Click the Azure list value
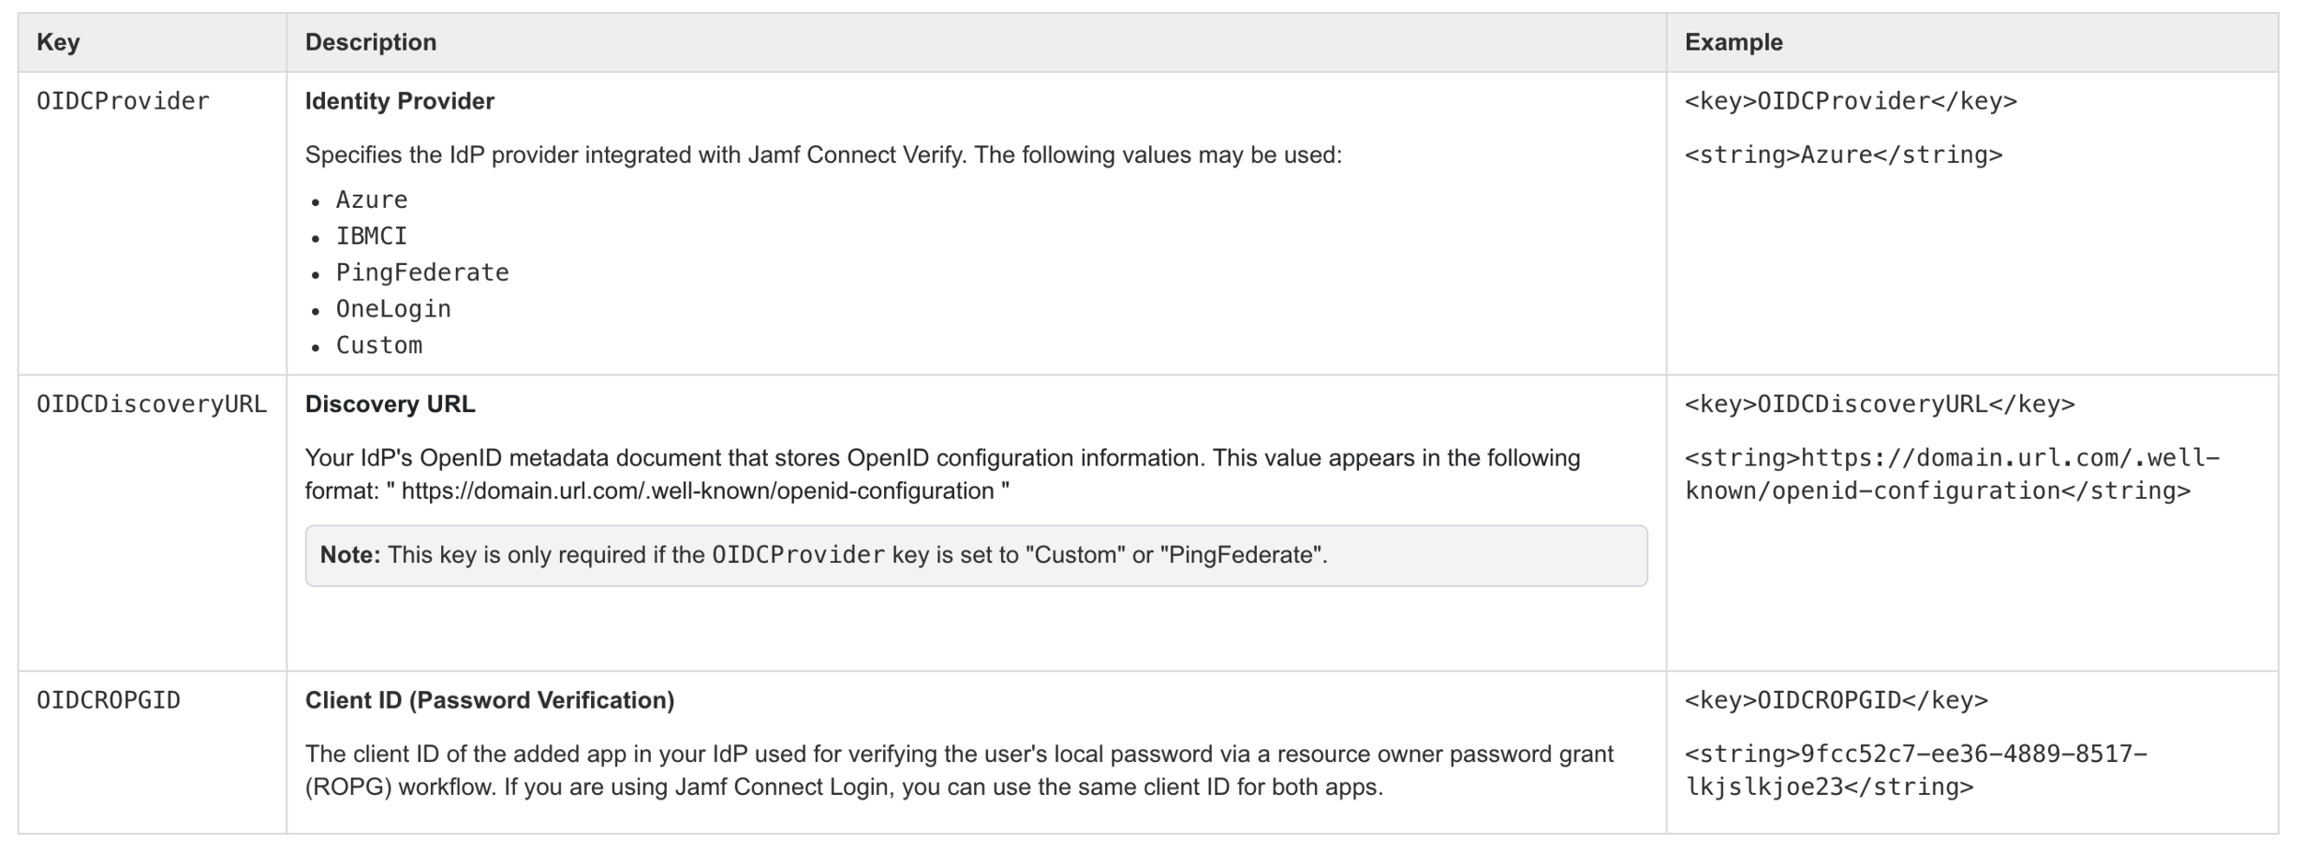Screen dimensions: 2302x852 click(371, 200)
